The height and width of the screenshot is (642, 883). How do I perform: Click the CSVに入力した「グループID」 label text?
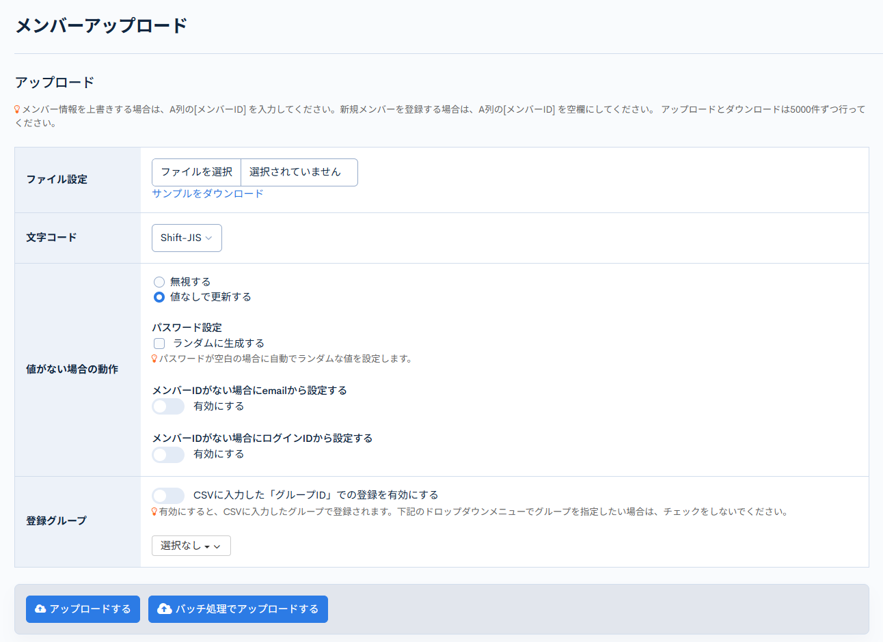coord(316,495)
